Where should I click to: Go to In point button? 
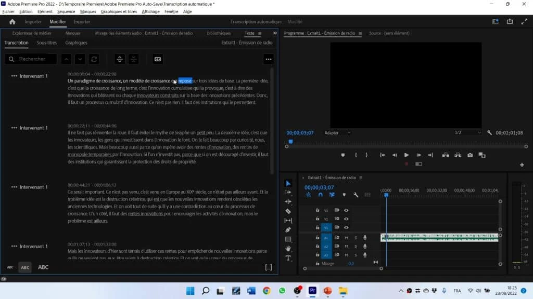(383, 155)
